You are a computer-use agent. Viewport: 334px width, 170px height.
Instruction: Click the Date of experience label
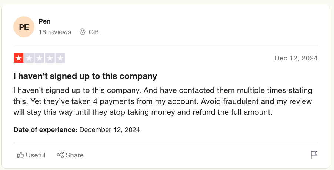coord(46,130)
